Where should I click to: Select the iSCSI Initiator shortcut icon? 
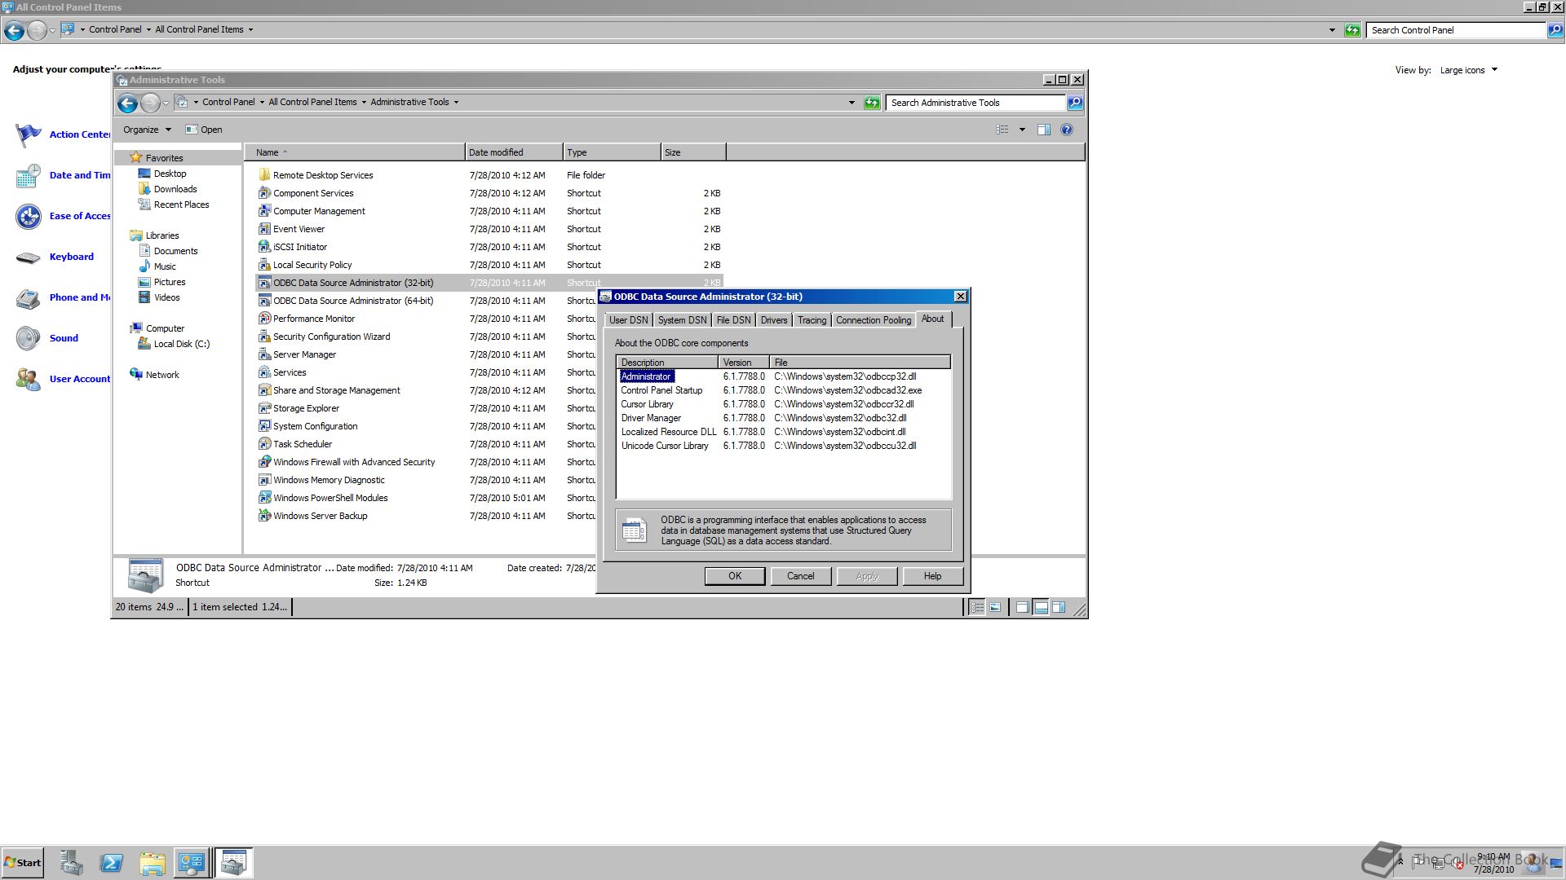point(264,247)
